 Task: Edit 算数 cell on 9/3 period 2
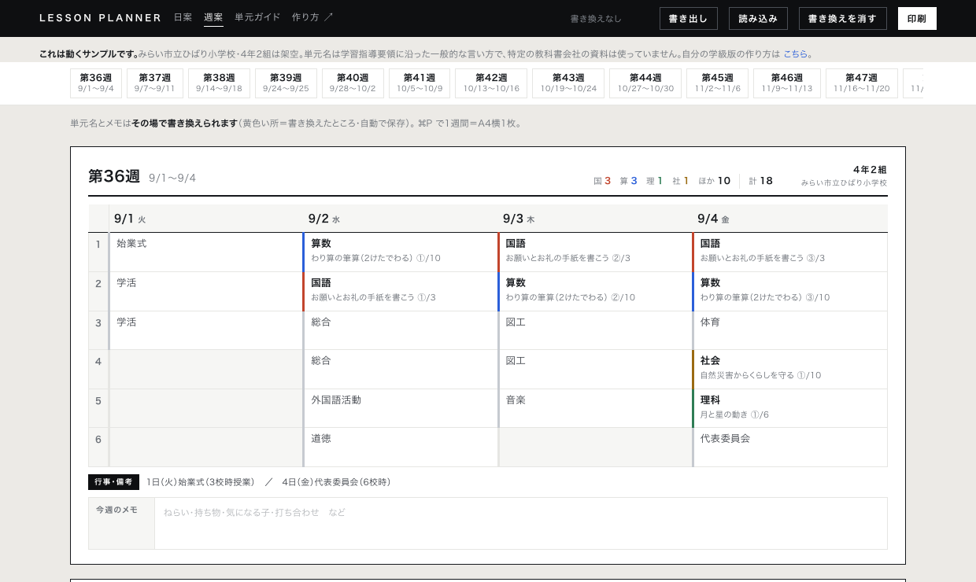[x=595, y=291]
